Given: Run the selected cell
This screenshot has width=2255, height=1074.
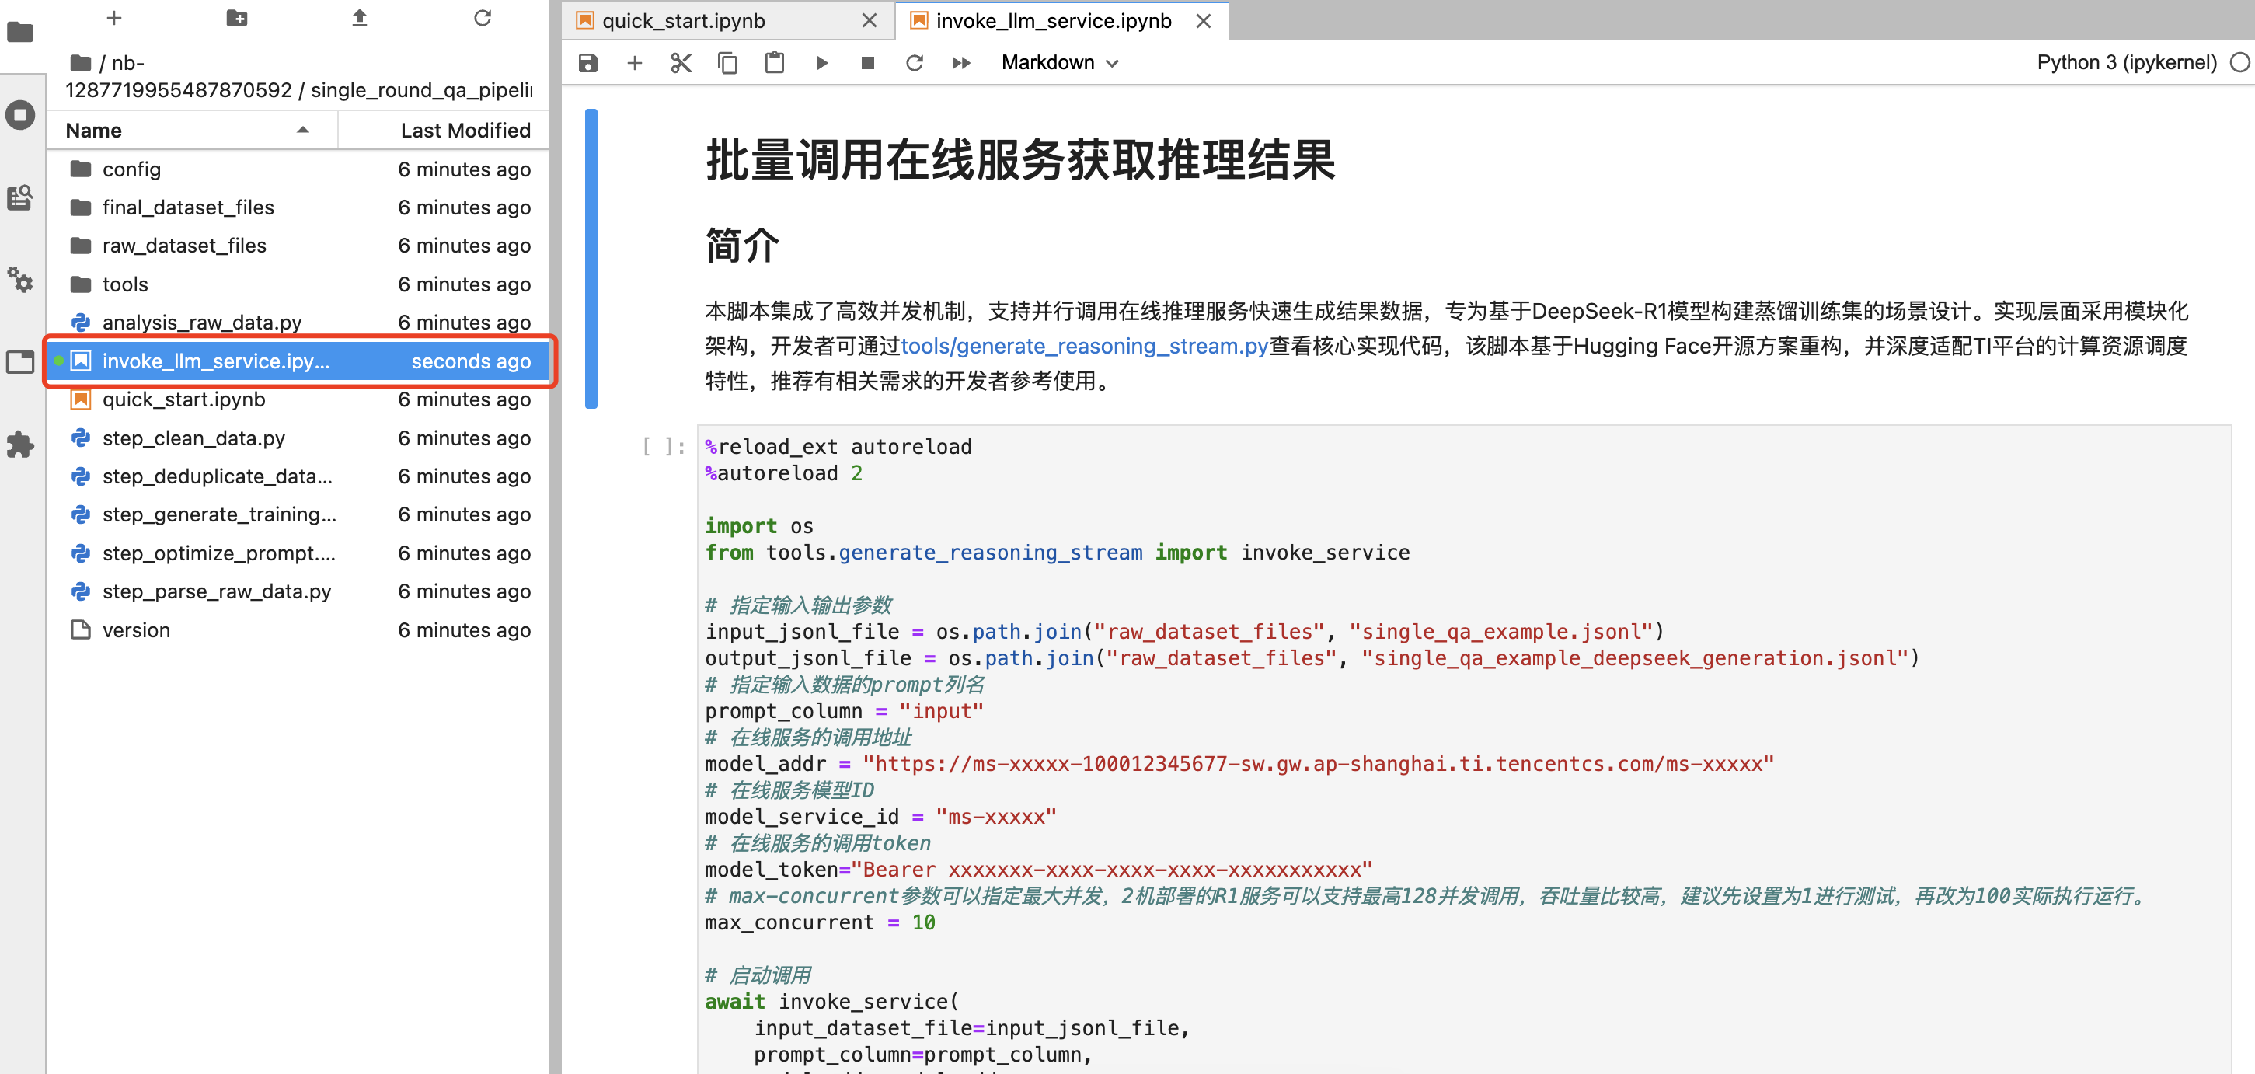Looking at the screenshot, I should click(x=821, y=63).
